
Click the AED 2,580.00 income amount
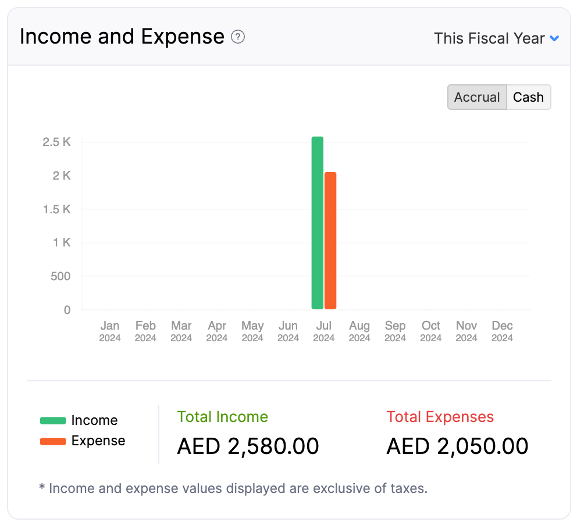pos(248,445)
